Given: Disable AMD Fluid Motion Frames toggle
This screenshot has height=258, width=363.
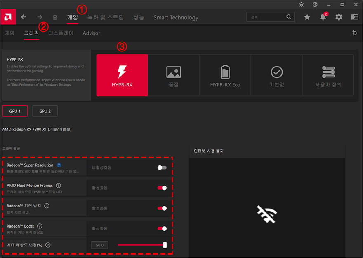Looking at the screenshot, I should click(162, 188).
